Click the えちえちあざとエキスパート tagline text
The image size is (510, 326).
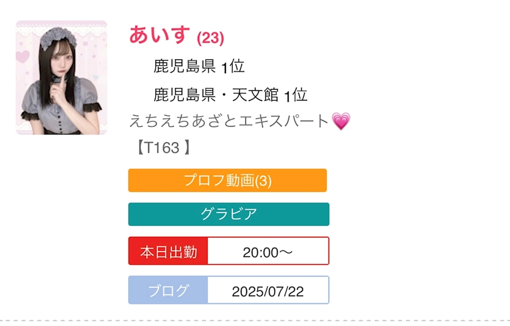coord(229,121)
